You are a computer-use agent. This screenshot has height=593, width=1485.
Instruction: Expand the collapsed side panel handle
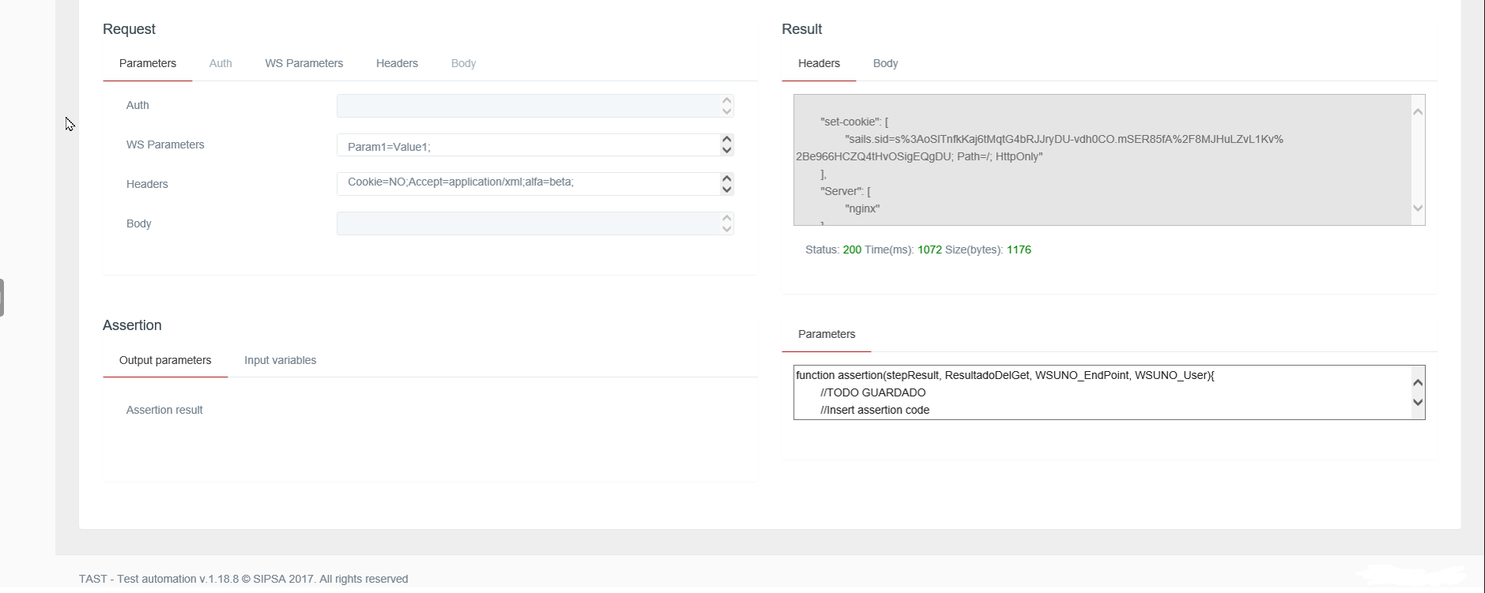point(2,298)
